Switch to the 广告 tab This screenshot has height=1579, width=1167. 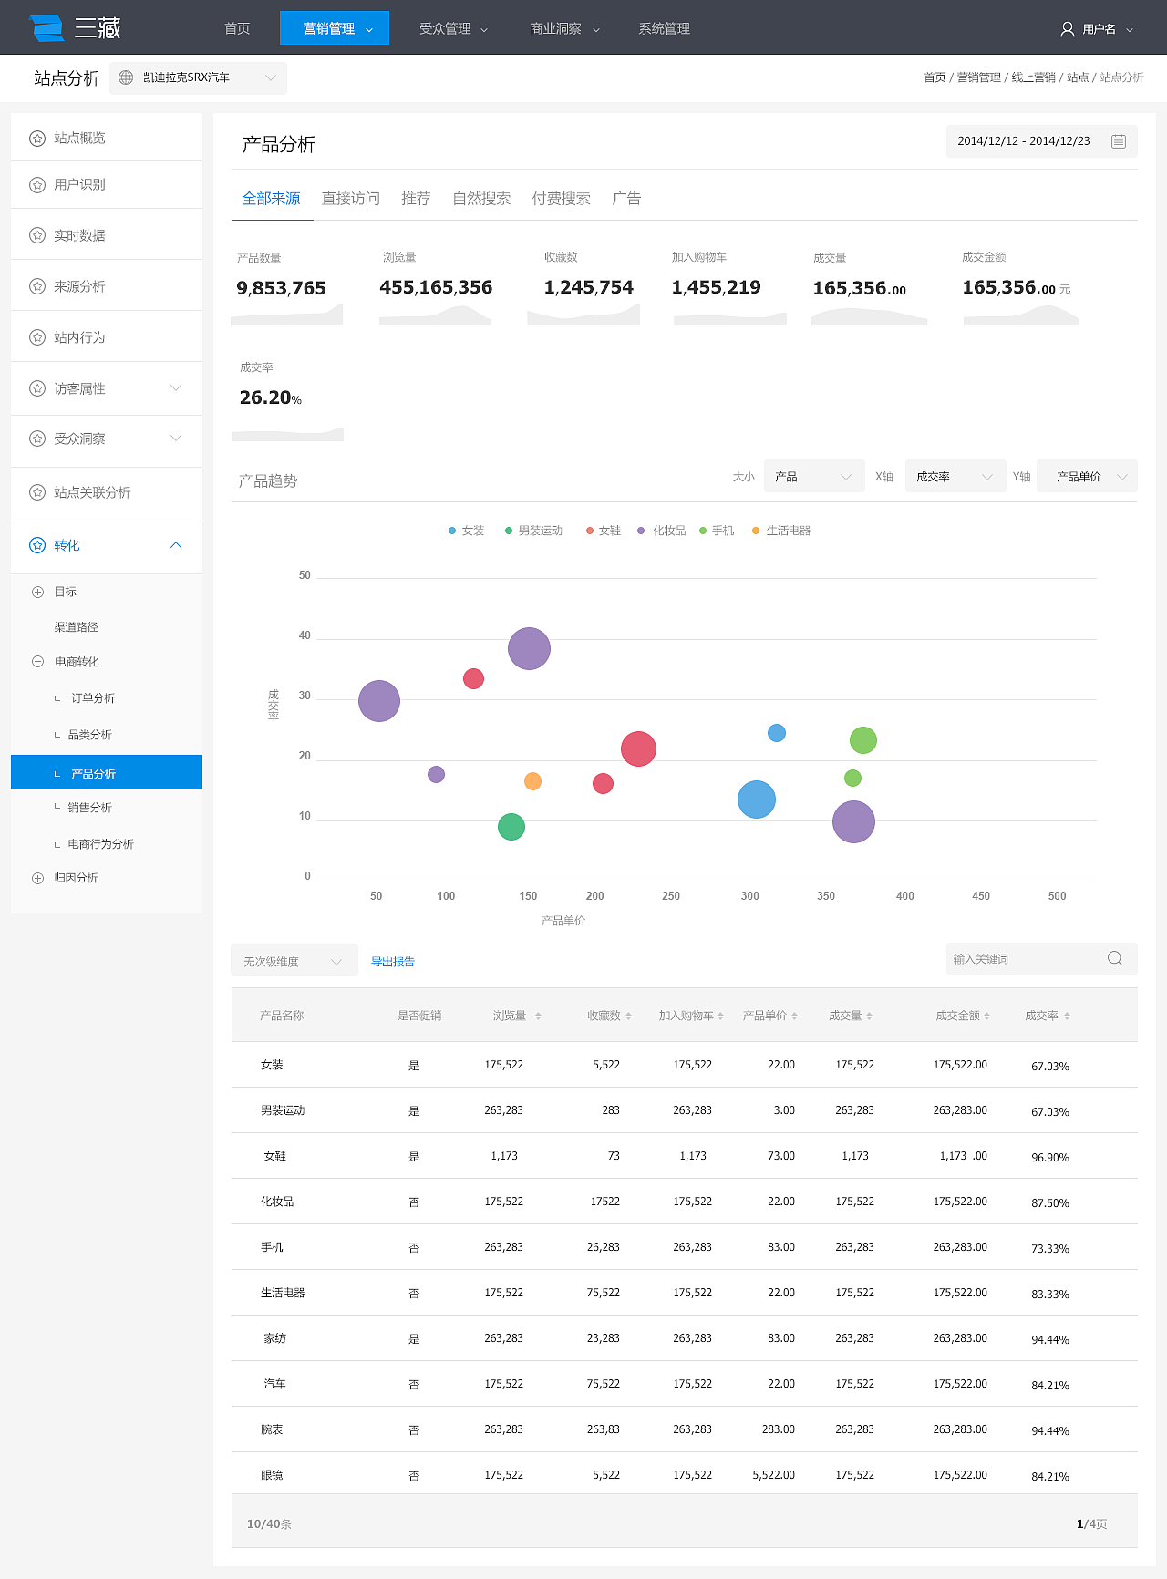tap(626, 199)
